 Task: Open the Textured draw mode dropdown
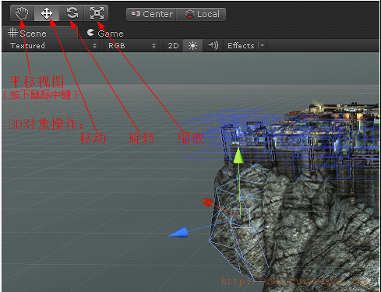coord(53,46)
